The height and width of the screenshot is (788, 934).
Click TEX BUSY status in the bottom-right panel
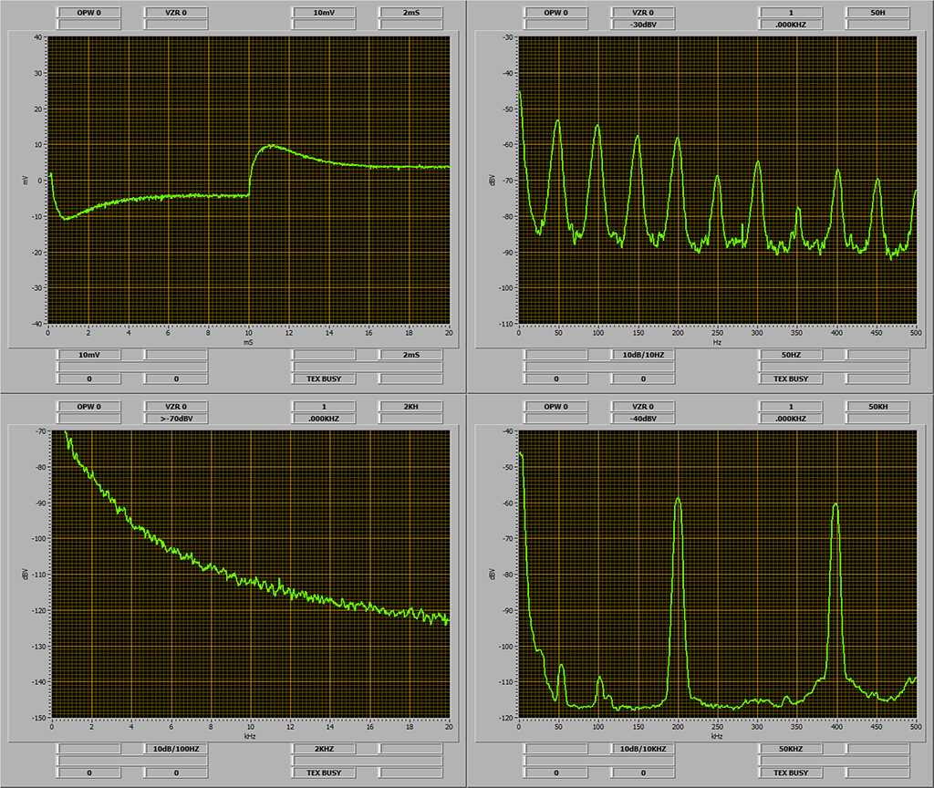click(790, 772)
